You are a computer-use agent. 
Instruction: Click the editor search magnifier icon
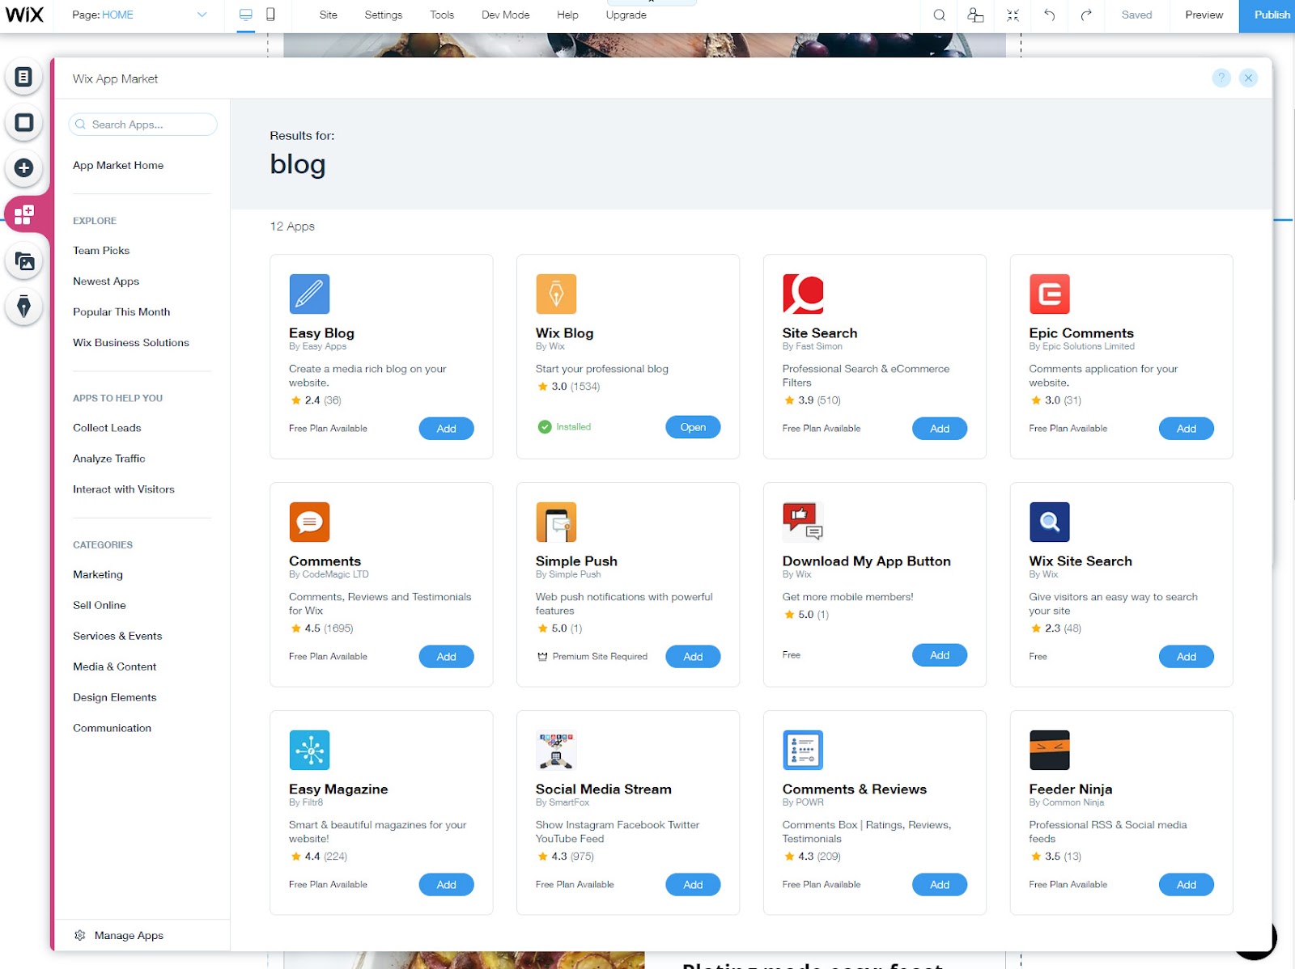pyautogui.click(x=939, y=15)
